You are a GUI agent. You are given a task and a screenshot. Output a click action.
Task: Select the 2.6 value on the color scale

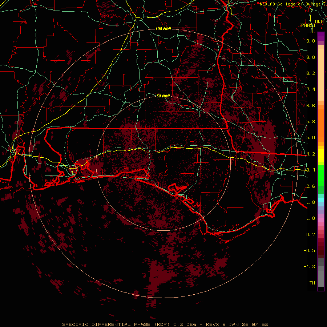pos(311,186)
